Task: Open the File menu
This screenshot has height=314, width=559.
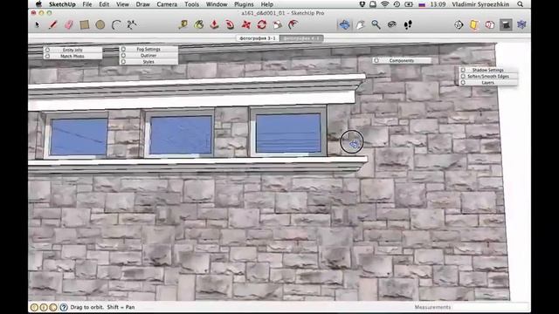Action: (x=87, y=4)
